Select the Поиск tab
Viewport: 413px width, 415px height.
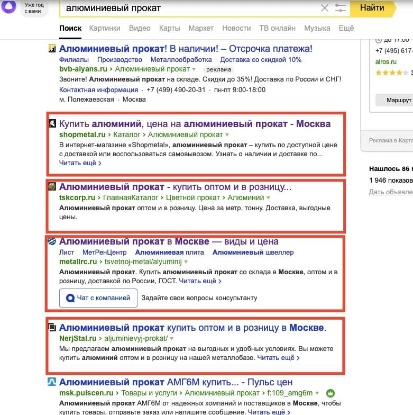70,28
